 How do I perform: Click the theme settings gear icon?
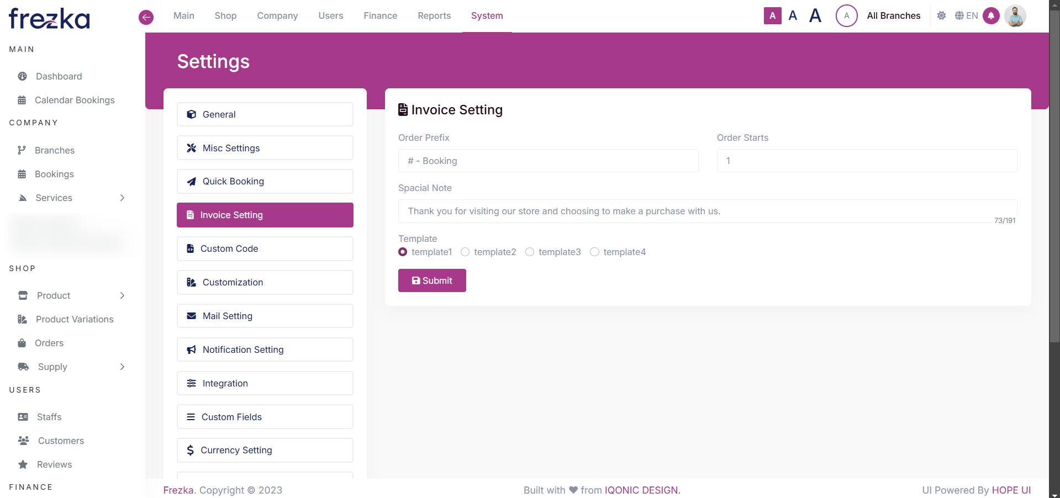tap(941, 16)
